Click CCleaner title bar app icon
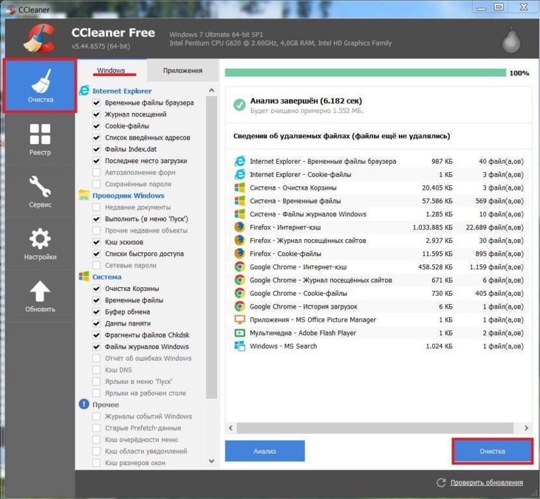Screen dimensions: 540x499 (10, 9)
